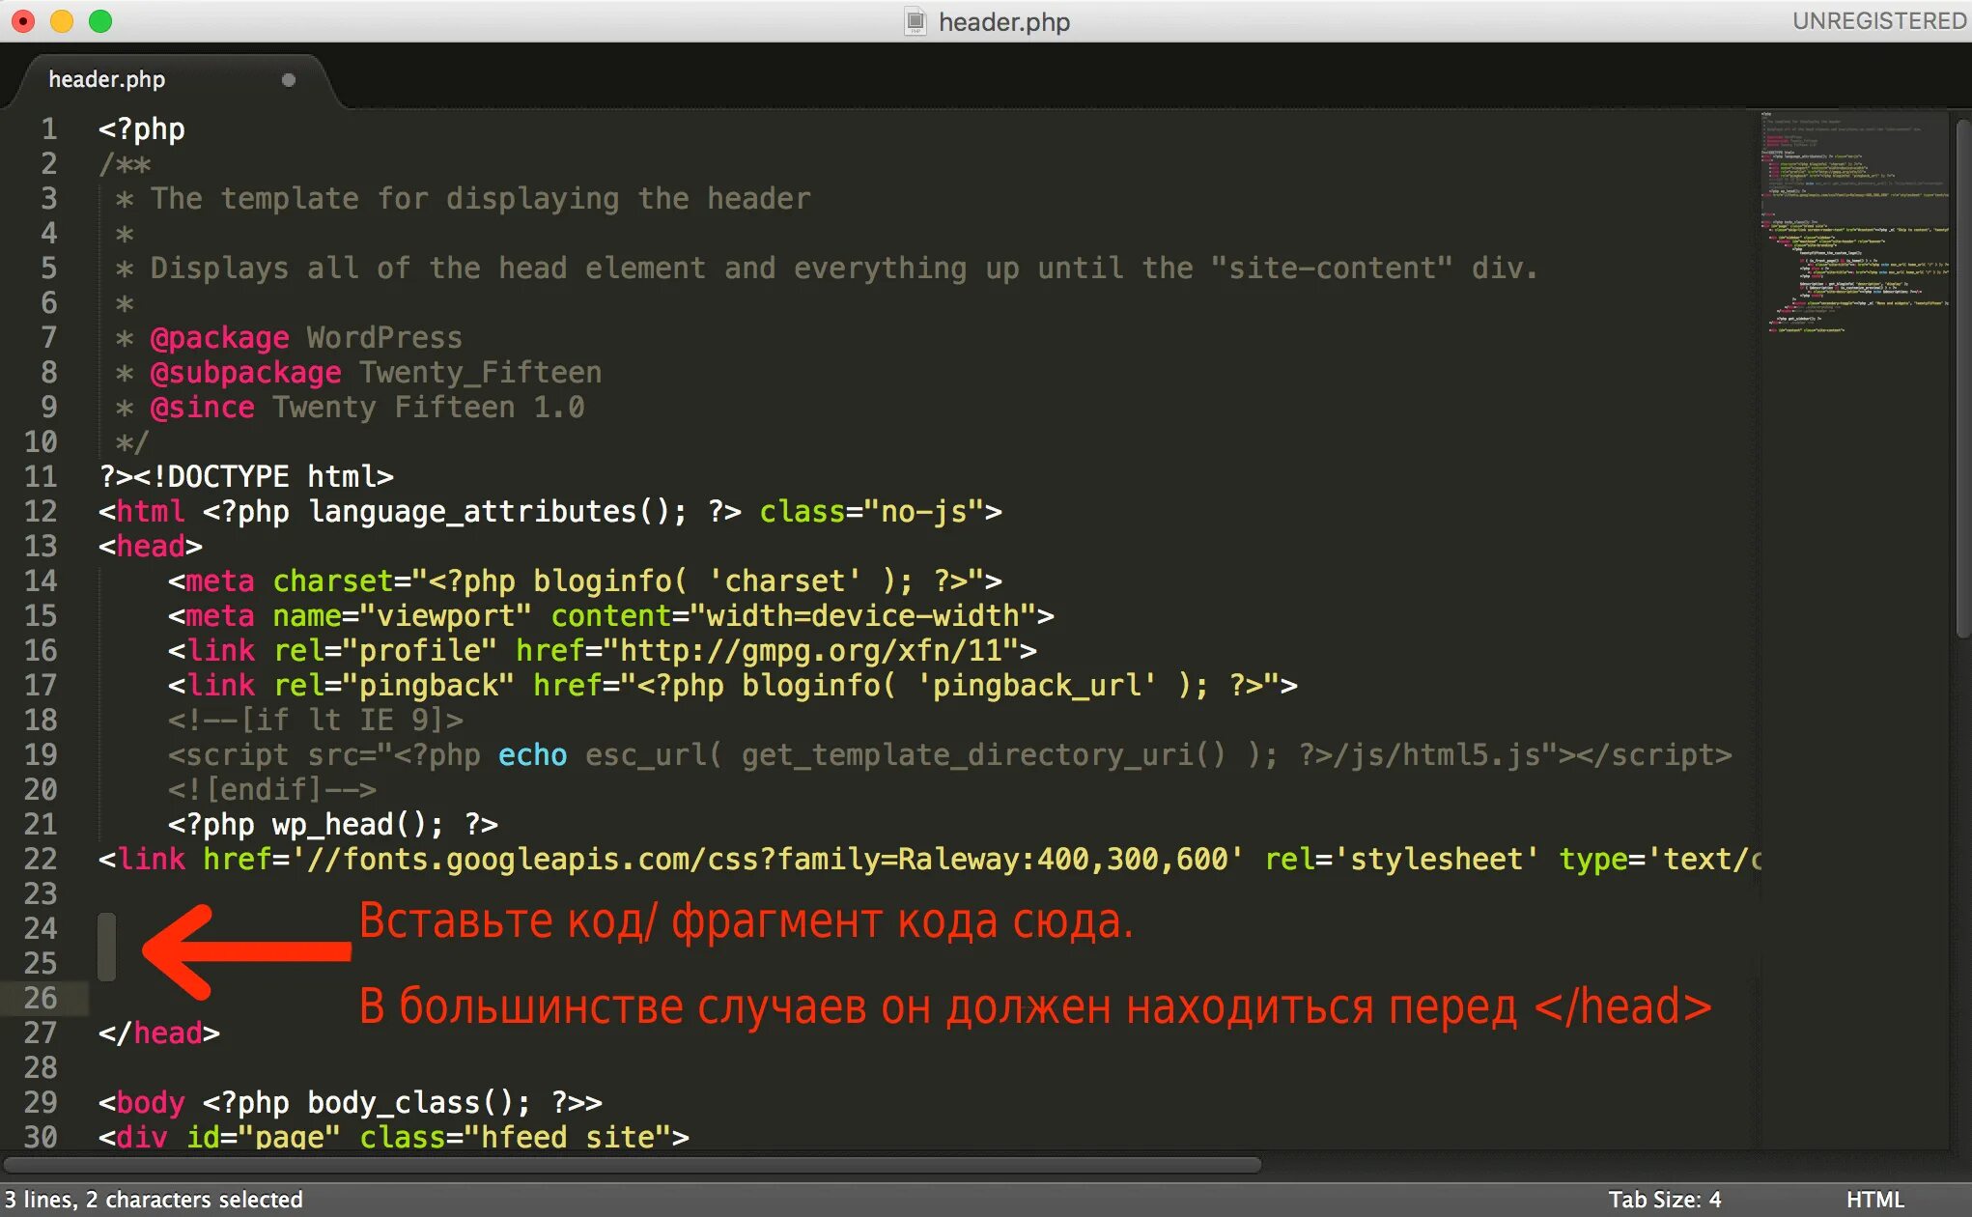Open the HTML syntax selector
This screenshot has height=1217, width=1972.
point(1873,1199)
